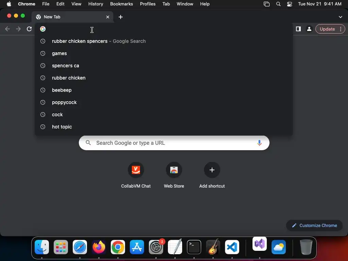
Task: Choose the 'rubber chicken' suggestion
Action: click(x=164, y=78)
